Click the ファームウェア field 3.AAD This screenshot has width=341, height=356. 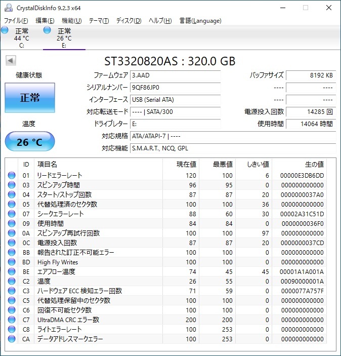coord(175,75)
